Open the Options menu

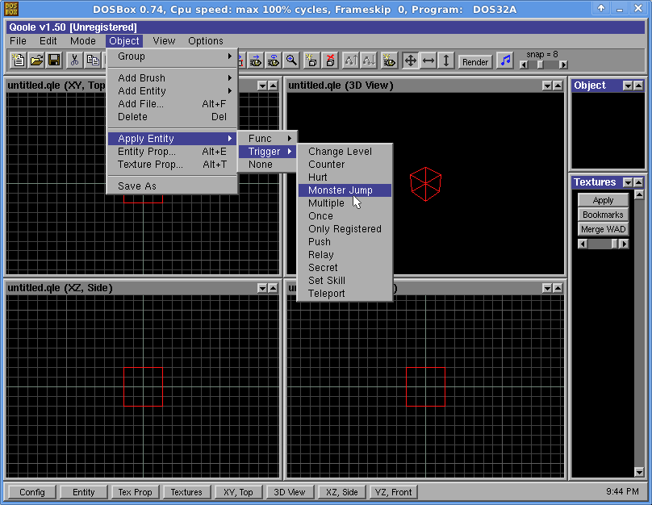(x=206, y=40)
